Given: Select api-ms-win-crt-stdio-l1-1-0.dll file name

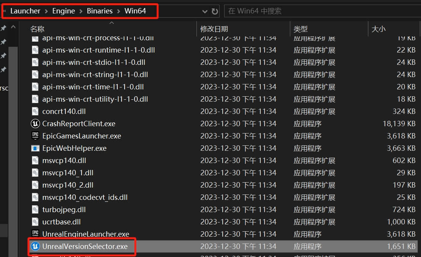Looking at the screenshot, I should tap(94, 63).
